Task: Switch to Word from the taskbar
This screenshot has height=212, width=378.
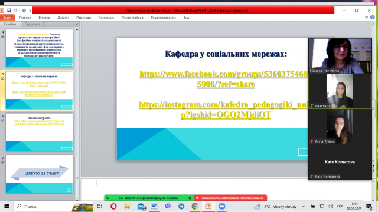Action: [154, 206]
